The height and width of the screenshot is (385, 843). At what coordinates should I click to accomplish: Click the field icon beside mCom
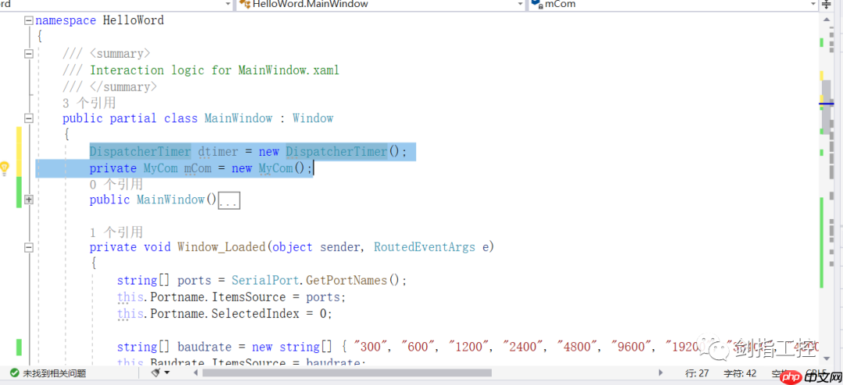pyautogui.click(x=536, y=5)
